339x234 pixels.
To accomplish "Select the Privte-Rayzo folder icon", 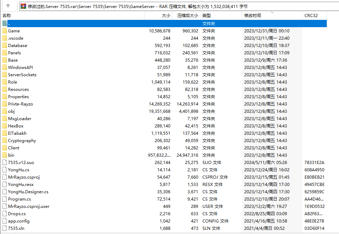I will [5, 104].
